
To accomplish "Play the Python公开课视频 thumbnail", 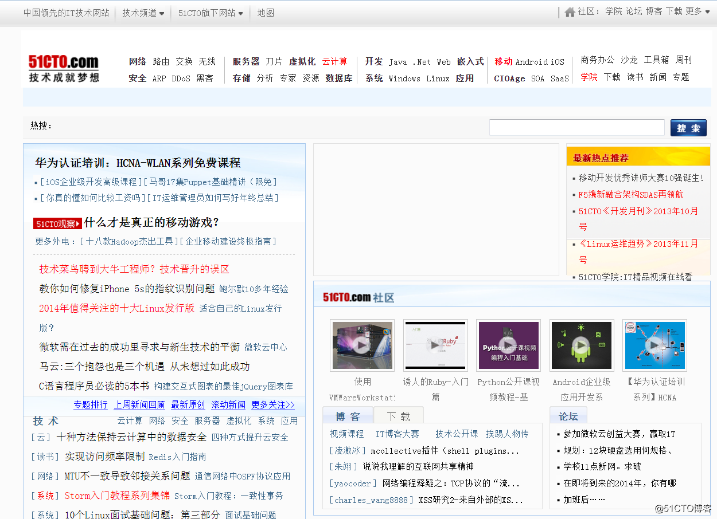I will (508, 345).
